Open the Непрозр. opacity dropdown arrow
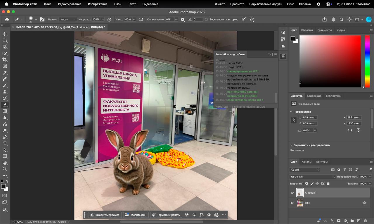 tap(103, 20)
